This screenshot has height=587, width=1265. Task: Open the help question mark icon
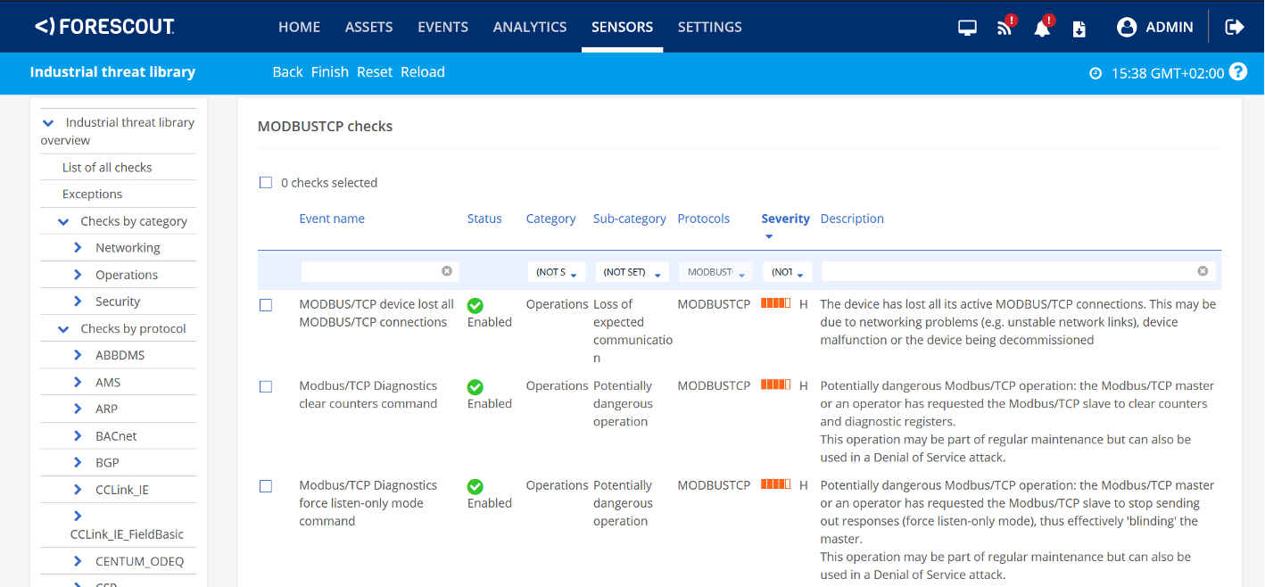pyautogui.click(x=1237, y=72)
